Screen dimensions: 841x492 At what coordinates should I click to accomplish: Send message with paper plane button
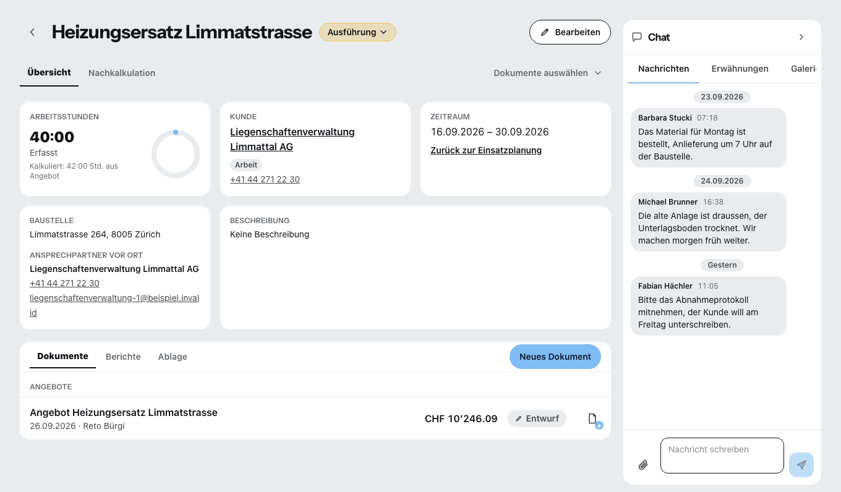pos(801,465)
